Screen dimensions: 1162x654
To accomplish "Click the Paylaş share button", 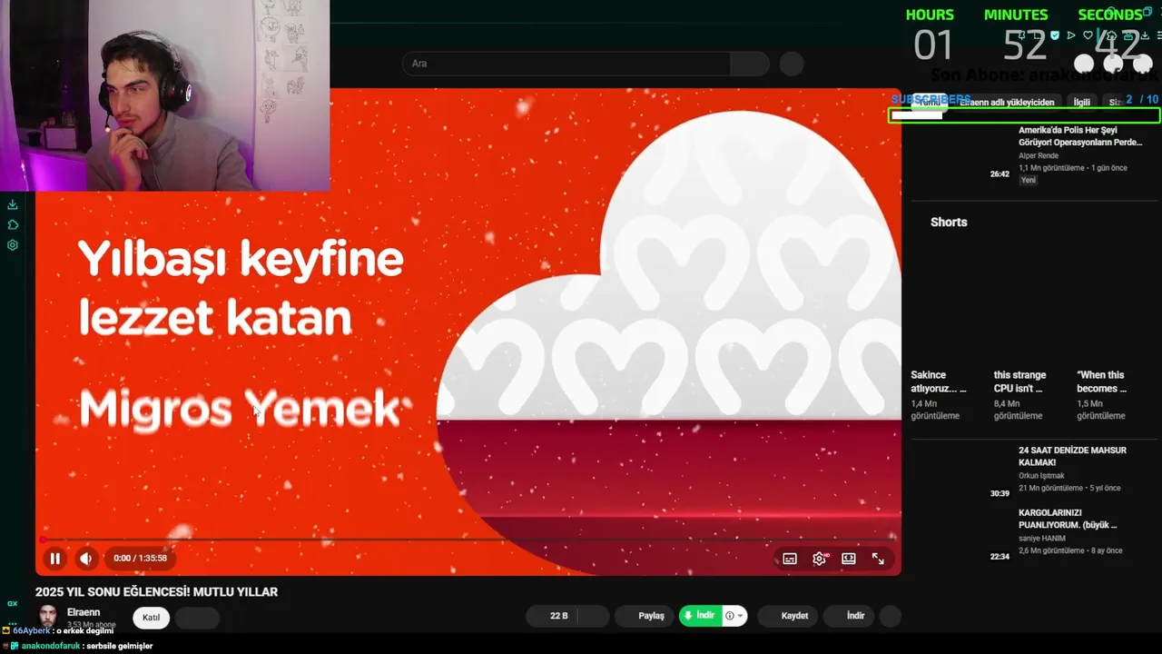I will tap(645, 616).
